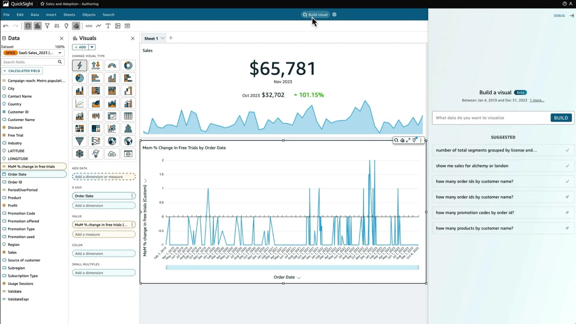
Task: Select the pie chart visual type
Action: point(80,78)
